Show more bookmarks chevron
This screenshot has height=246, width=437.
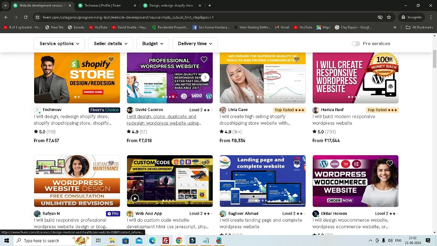395,27
